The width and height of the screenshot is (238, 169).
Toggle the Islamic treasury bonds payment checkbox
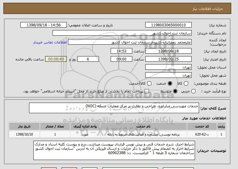tap(147, 91)
